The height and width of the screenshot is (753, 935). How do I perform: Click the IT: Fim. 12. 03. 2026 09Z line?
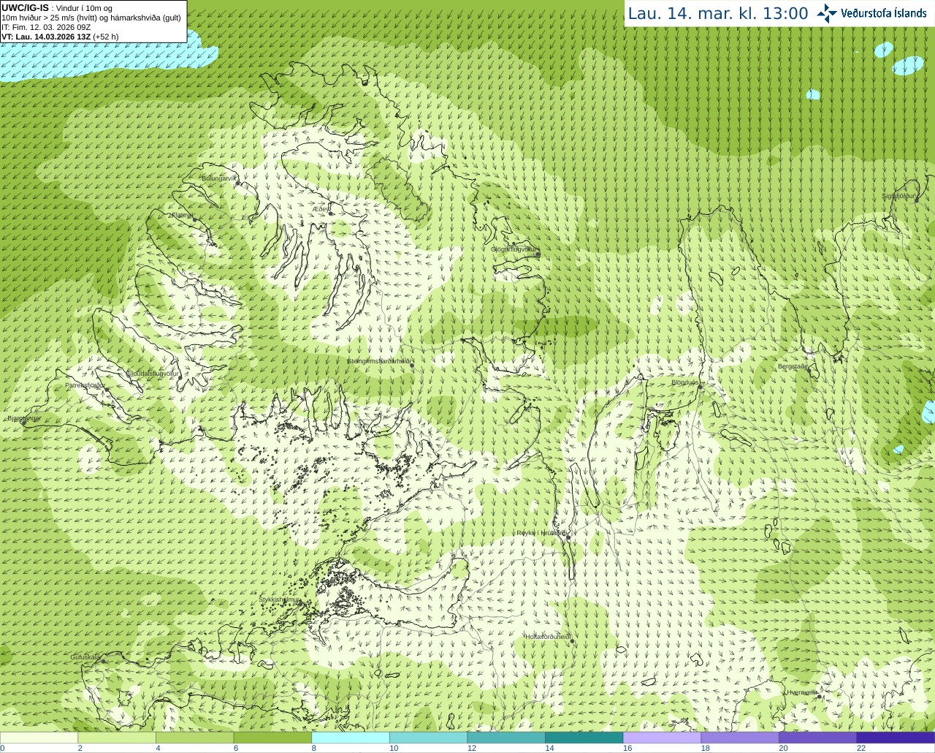pos(46,27)
